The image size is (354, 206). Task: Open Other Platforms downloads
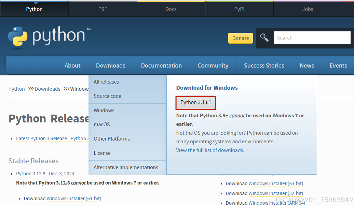point(111,139)
